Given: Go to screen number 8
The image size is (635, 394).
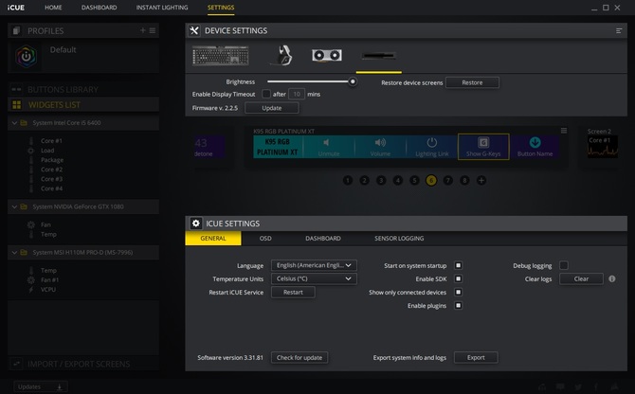Looking at the screenshot, I should [464, 180].
